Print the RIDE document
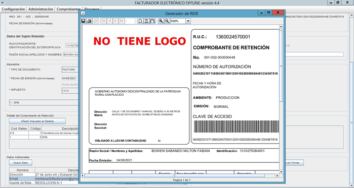Screen dimensions: 354x188 tap(89, 21)
